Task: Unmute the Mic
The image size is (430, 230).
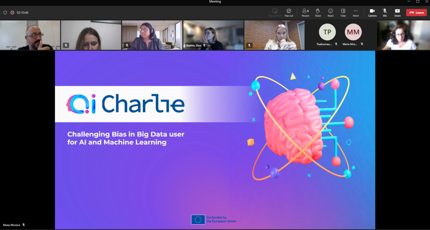Action: (x=385, y=12)
